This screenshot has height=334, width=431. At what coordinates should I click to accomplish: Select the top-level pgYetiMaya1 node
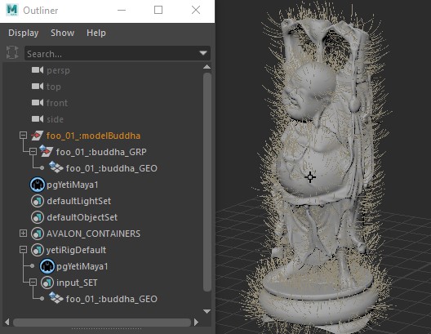pyautogui.click(x=73, y=185)
